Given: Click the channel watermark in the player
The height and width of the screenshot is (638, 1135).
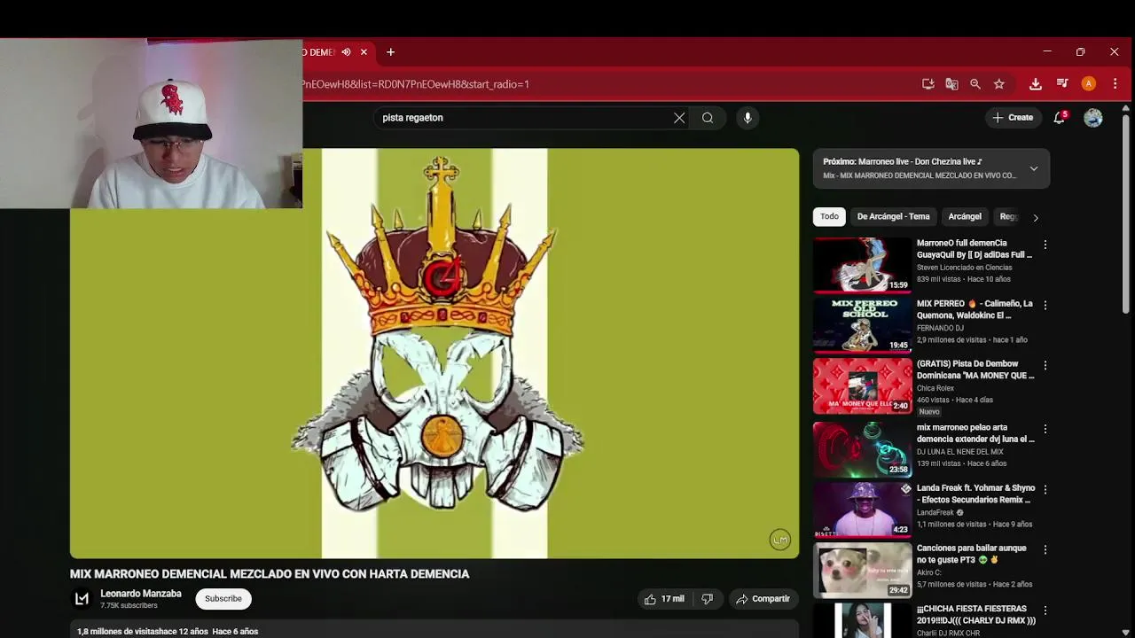Looking at the screenshot, I should [779, 540].
